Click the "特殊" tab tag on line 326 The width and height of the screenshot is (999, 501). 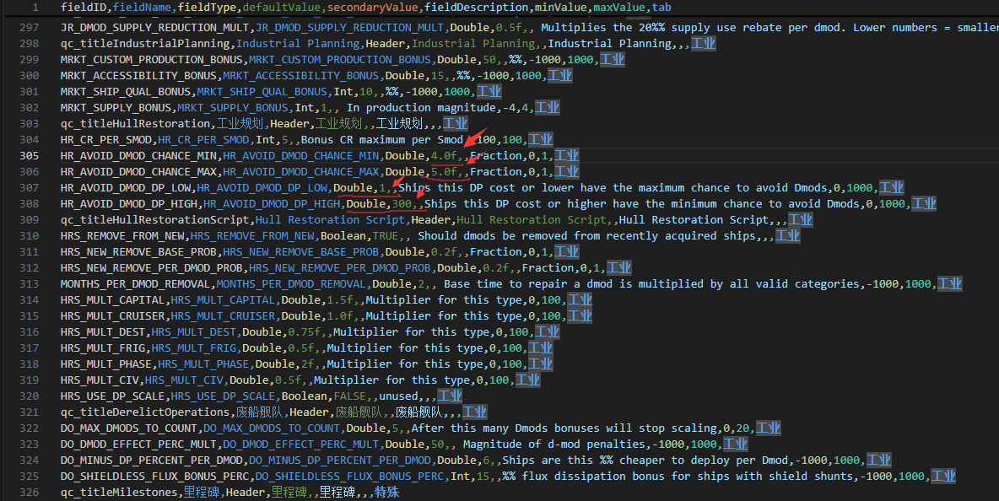[386, 493]
